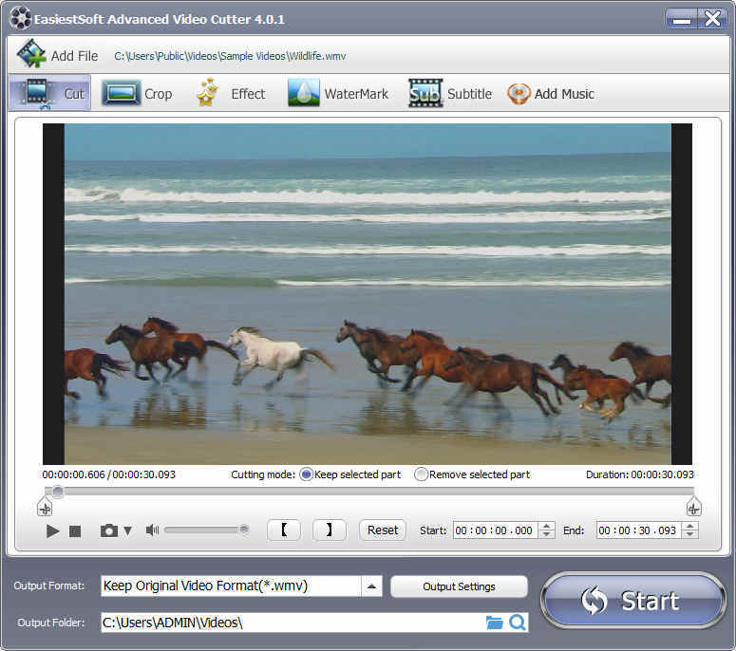Click the Start time input field
Image resolution: width=736 pixels, height=651 pixels.
pyautogui.click(x=495, y=530)
